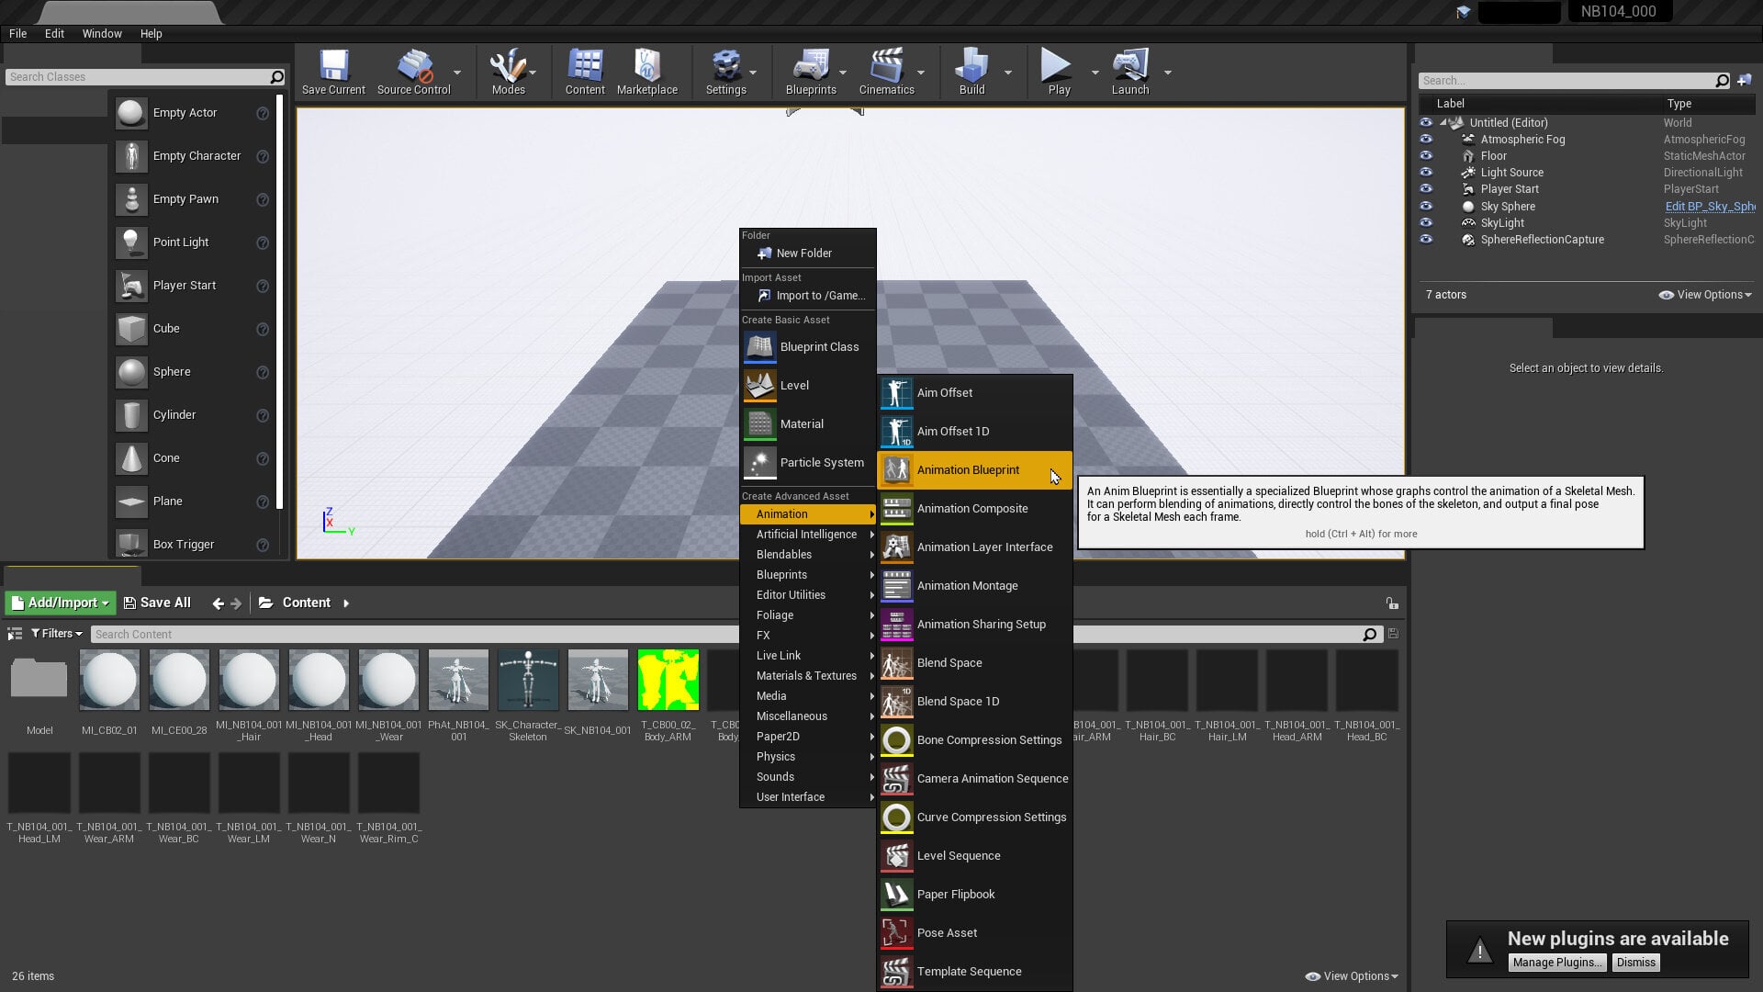This screenshot has height=992, width=1763.
Task: Select Camera Animation Sequence entry
Action: click(x=974, y=778)
